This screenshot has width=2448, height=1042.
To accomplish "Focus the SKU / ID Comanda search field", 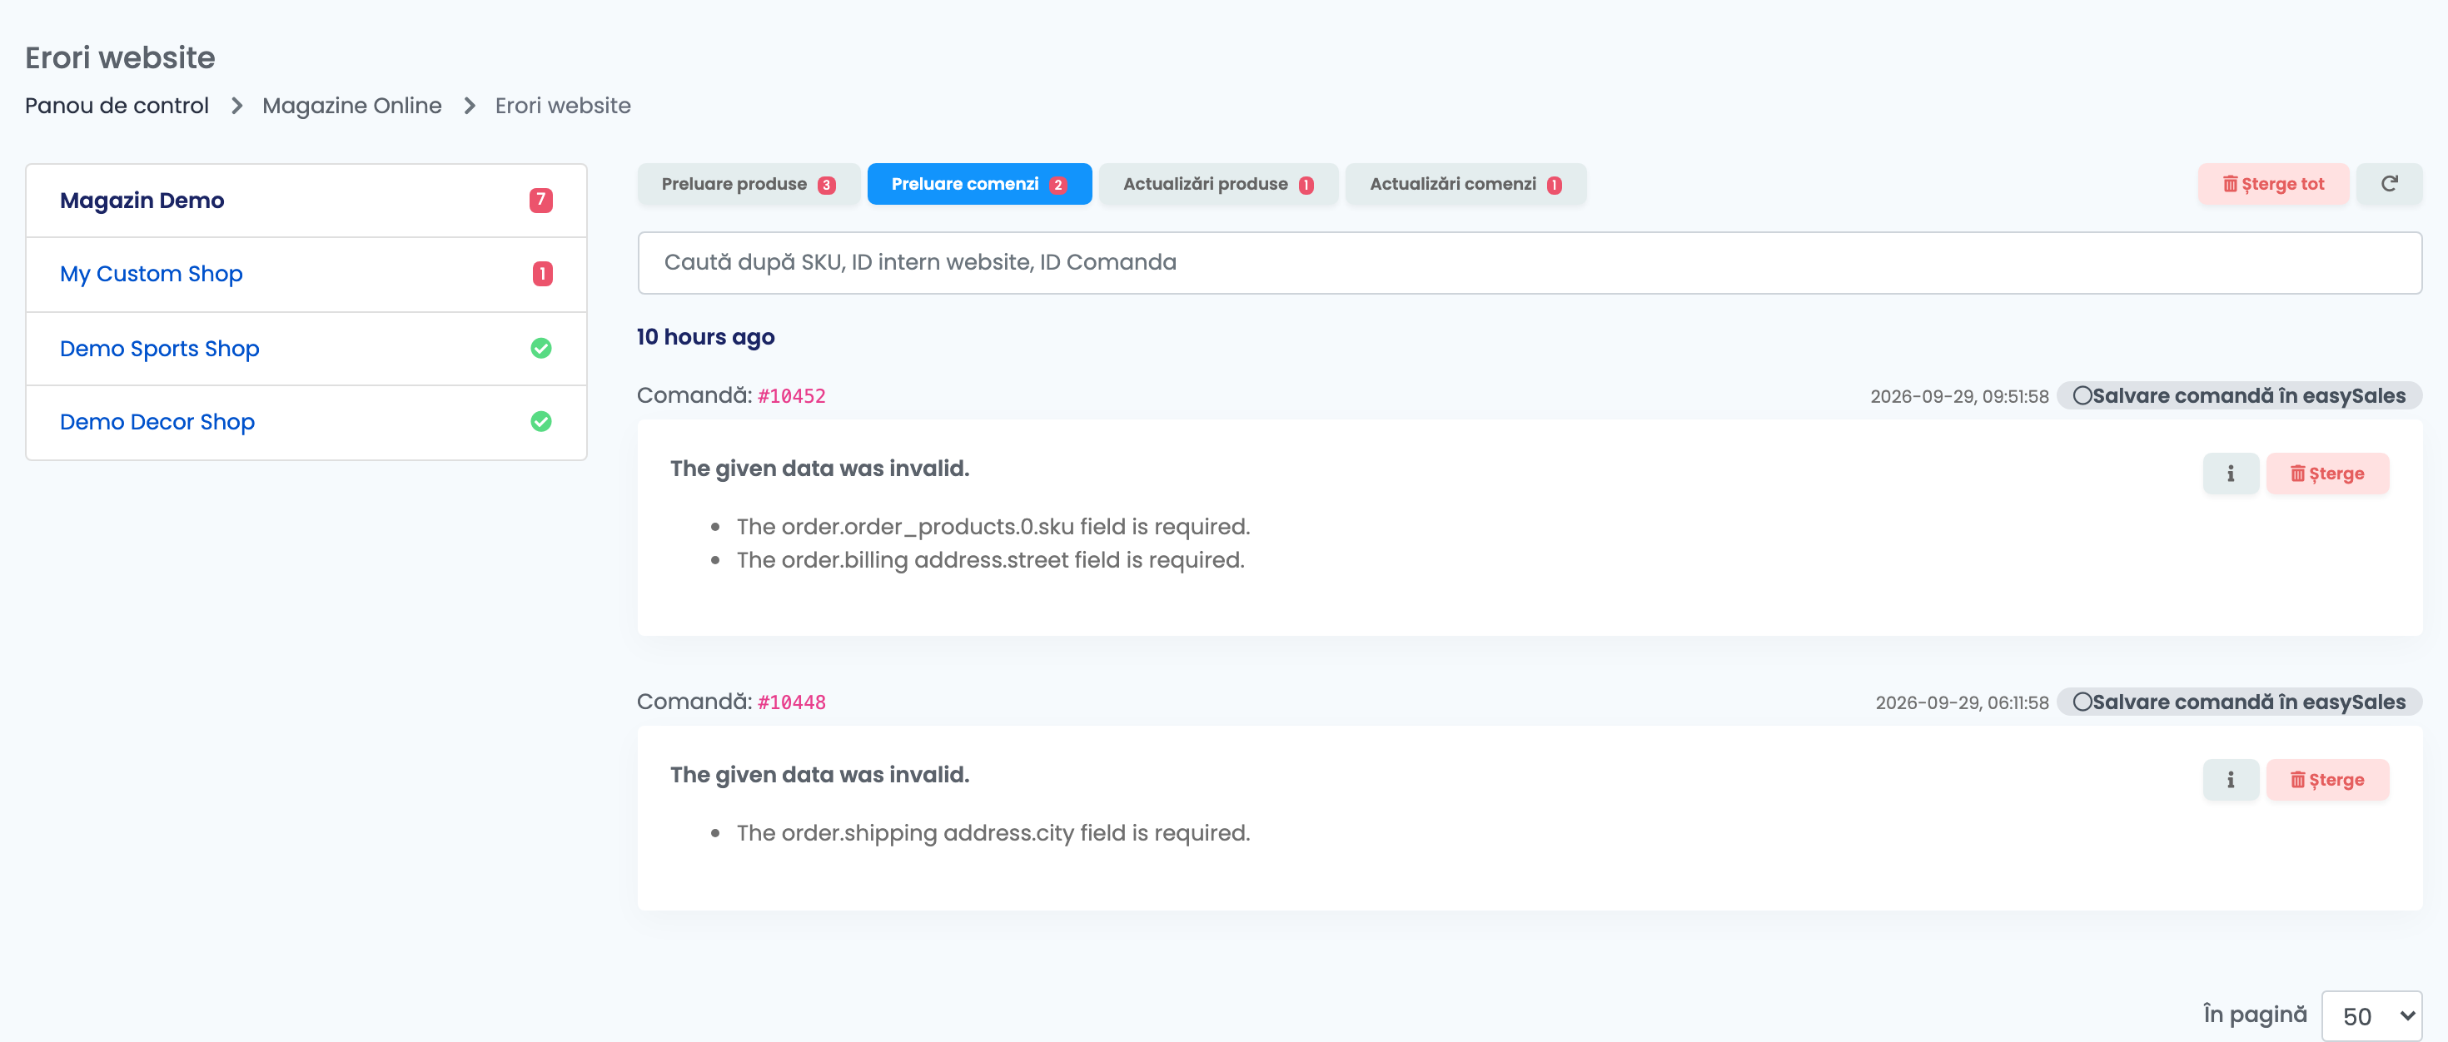I will pos(1529,262).
